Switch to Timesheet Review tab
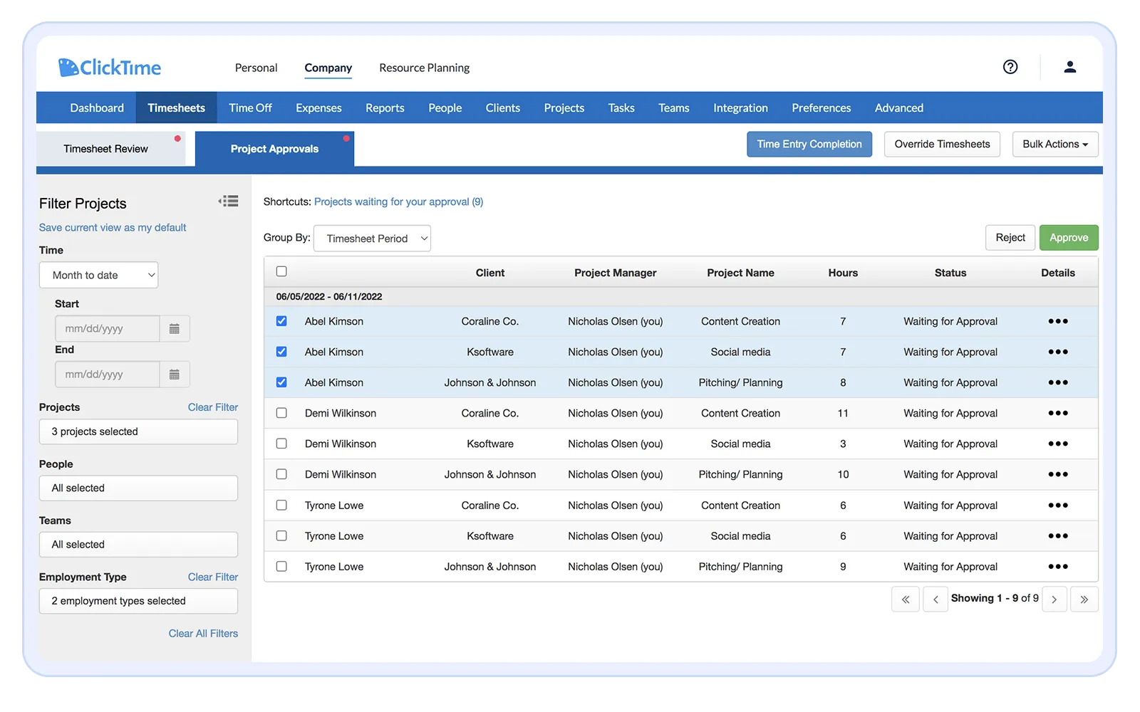 click(110, 149)
